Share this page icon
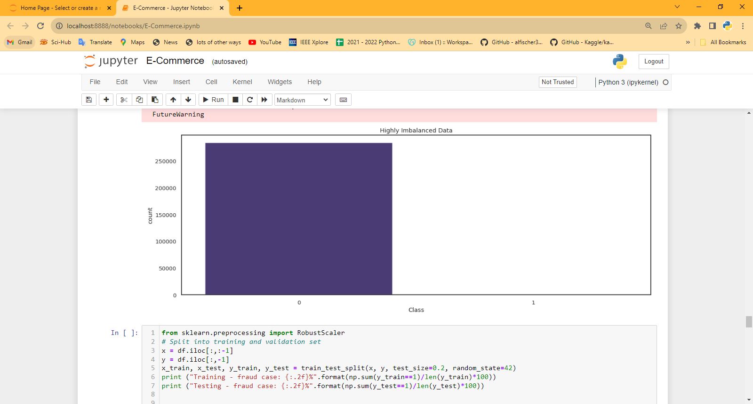 coord(664,26)
